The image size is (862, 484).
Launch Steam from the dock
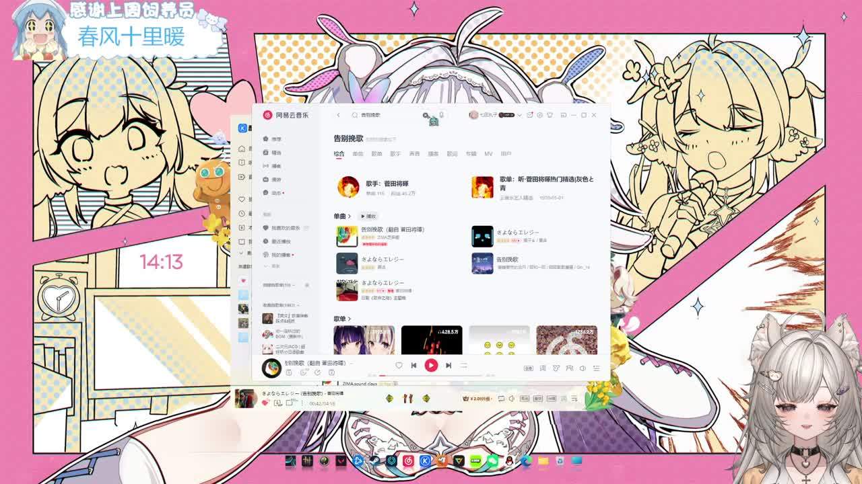tap(374, 460)
